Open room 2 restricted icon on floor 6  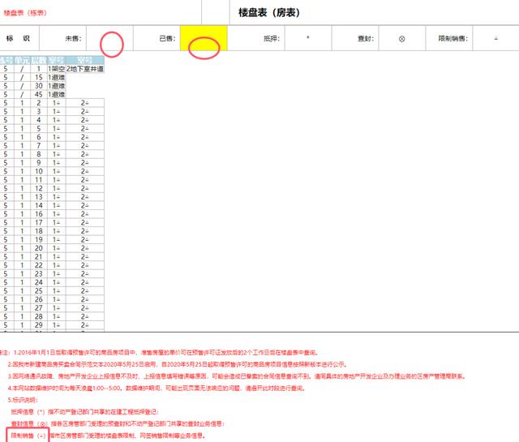click(87, 137)
